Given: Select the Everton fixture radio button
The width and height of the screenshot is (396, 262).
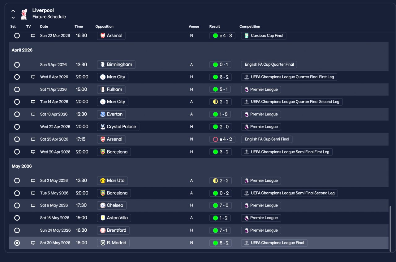Looking at the screenshot, I should 17,114.
